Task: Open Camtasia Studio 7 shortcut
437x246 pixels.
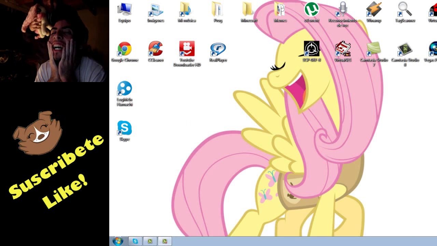Action: (374, 54)
